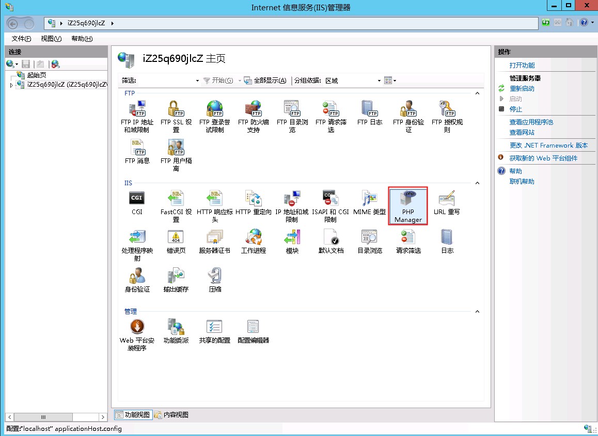This screenshot has width=598, height=436.
Task: Open 输出缓存 feature
Action: coord(176,281)
